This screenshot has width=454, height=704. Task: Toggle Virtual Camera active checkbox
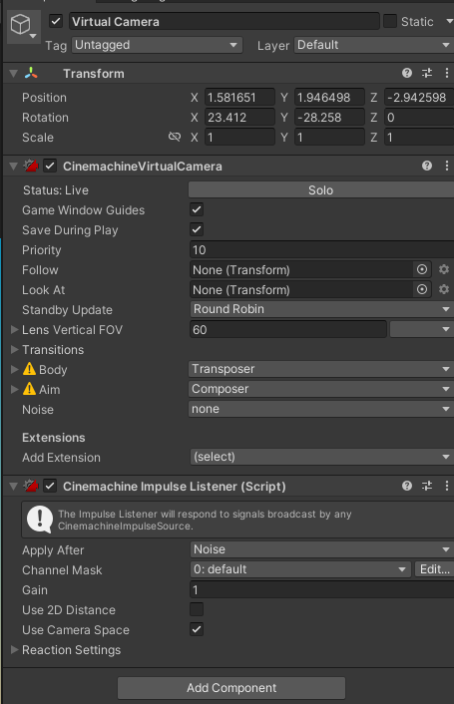tap(56, 21)
